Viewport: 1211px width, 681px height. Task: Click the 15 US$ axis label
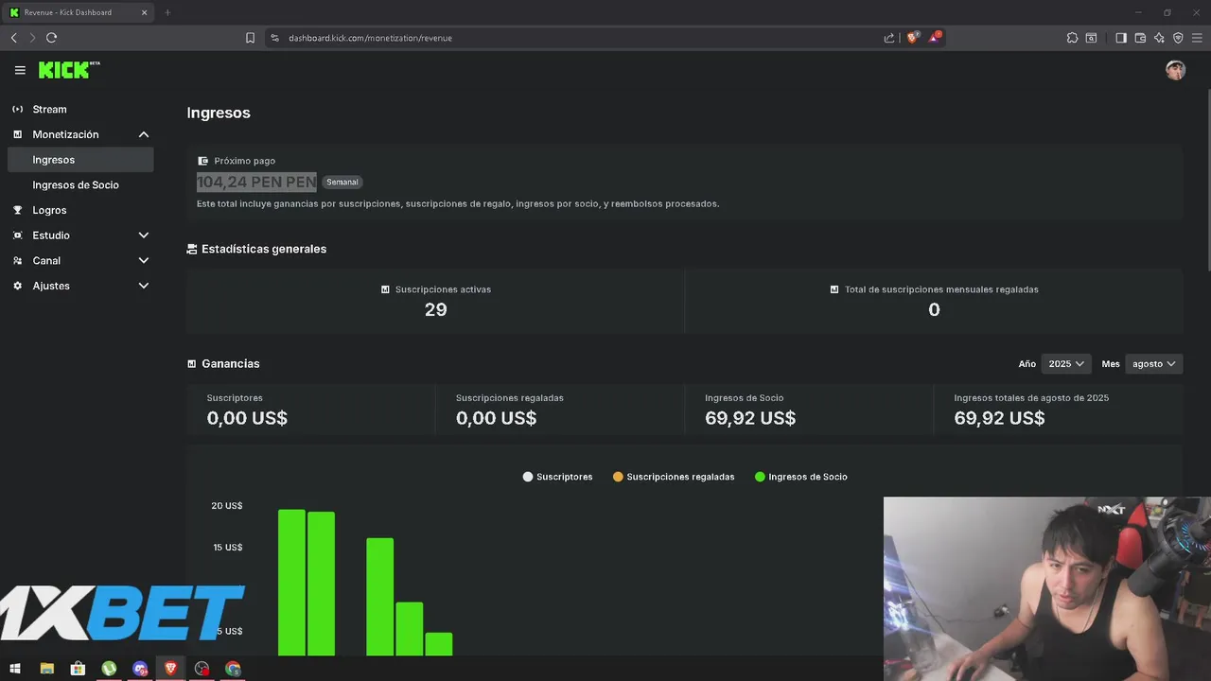[227, 548]
